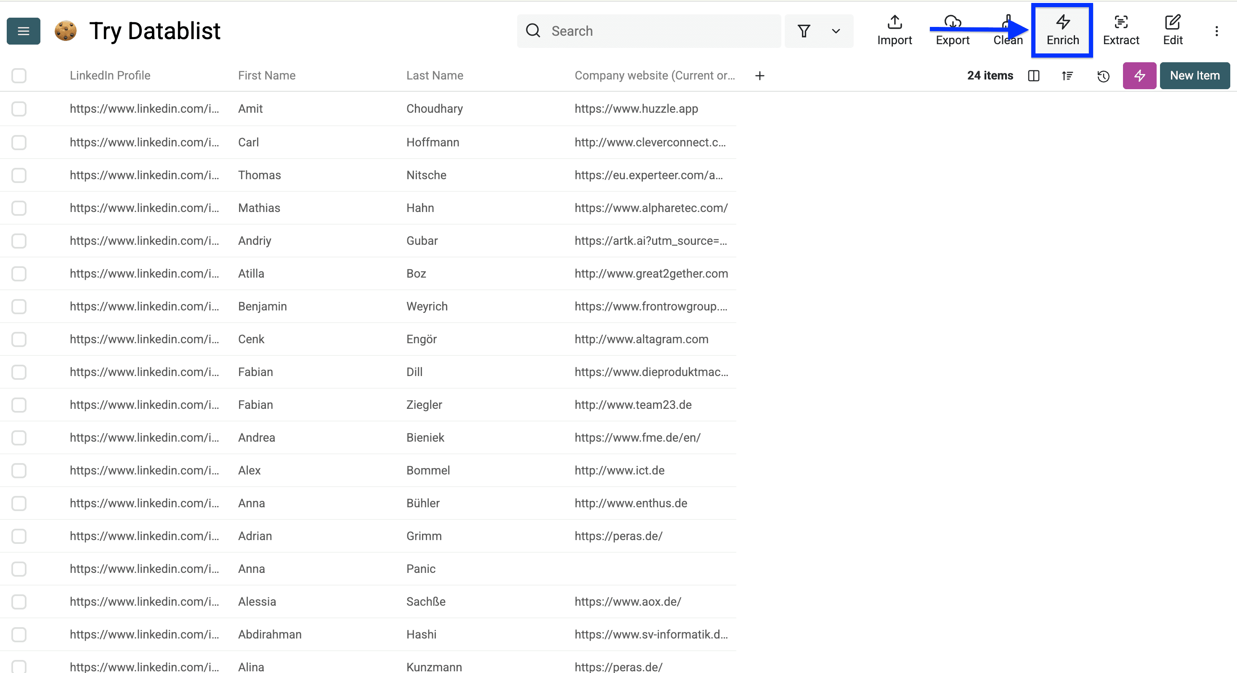1237x673 pixels.
Task: Open the Extract tool
Action: [x=1121, y=30]
